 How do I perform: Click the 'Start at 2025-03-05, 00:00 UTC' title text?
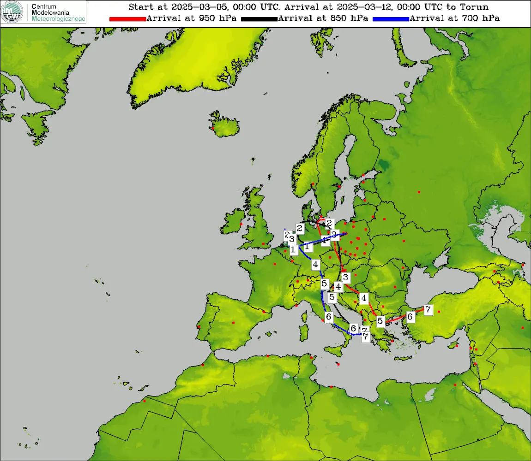204,7
